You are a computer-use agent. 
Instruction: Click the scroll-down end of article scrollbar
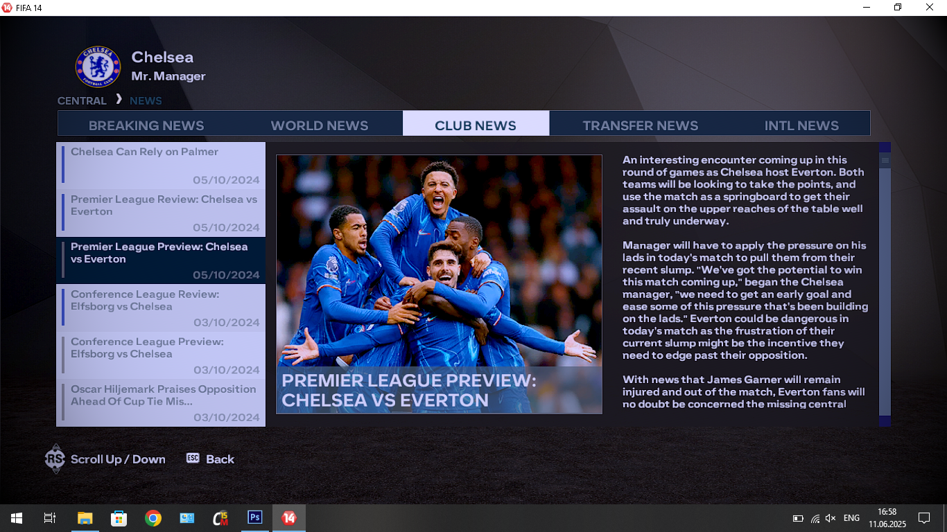[x=885, y=420]
